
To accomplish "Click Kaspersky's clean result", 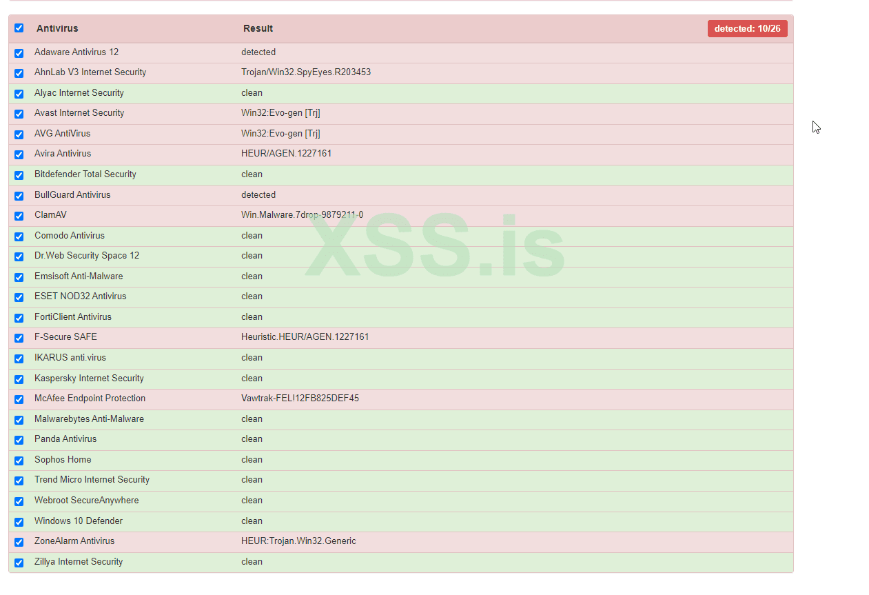I will click(x=252, y=379).
